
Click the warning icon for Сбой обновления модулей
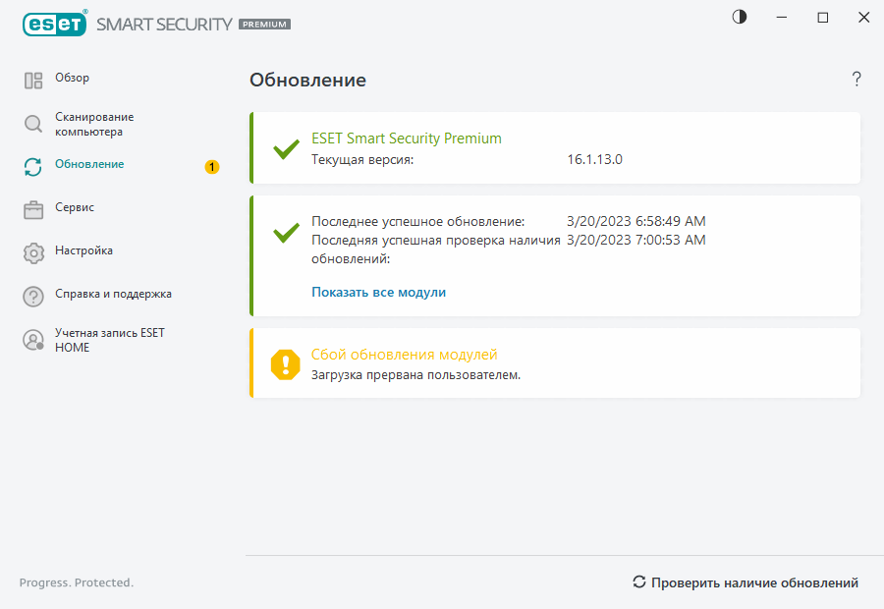tap(285, 362)
